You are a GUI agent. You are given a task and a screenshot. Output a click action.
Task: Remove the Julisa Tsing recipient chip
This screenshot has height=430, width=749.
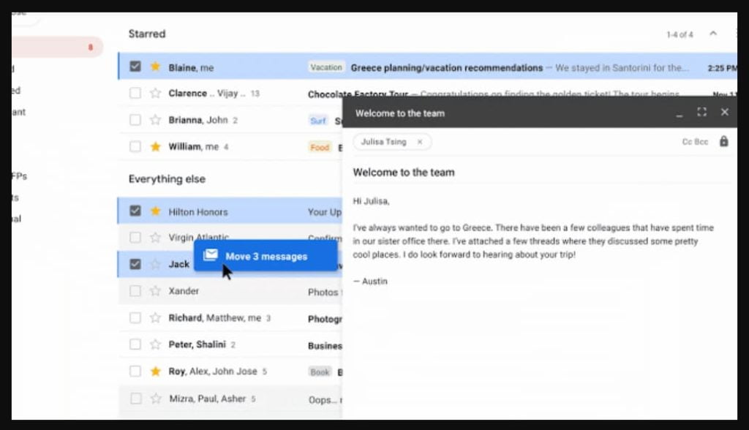pos(419,142)
